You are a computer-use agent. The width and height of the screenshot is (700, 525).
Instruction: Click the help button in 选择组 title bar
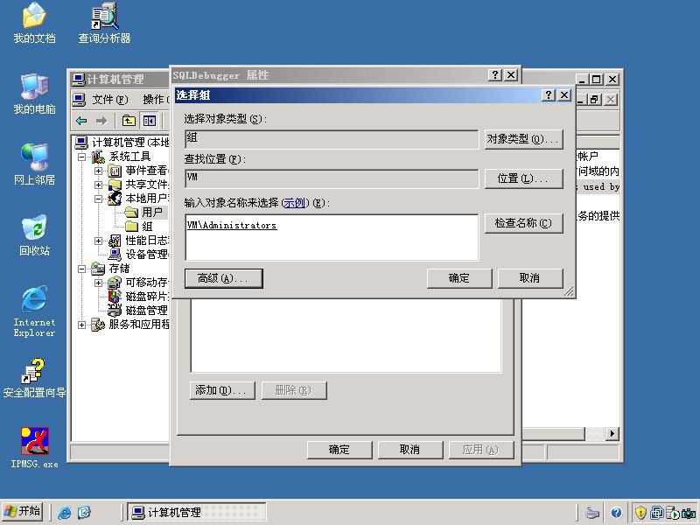[549, 95]
